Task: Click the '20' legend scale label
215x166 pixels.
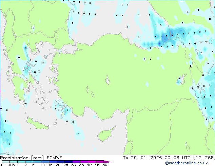Action: click(58, 165)
